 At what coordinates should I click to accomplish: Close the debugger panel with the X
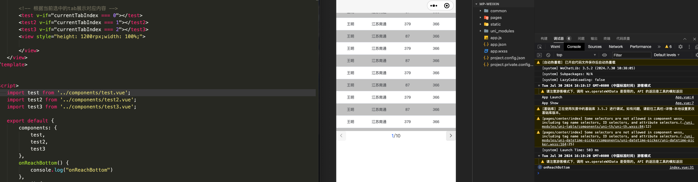pyautogui.click(x=695, y=39)
